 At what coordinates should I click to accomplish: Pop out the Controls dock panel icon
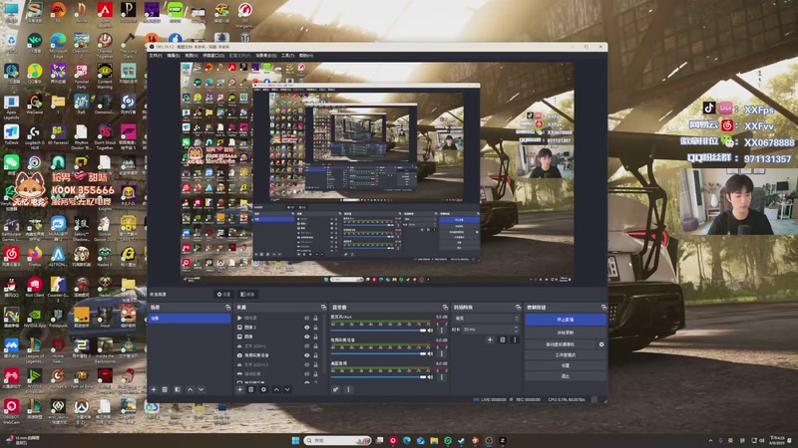coord(603,308)
